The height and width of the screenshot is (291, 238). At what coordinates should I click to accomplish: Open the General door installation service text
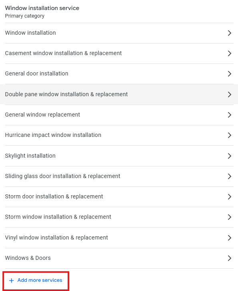click(x=37, y=73)
